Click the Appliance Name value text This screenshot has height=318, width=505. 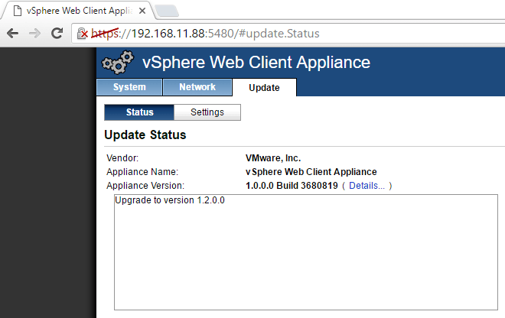click(311, 172)
